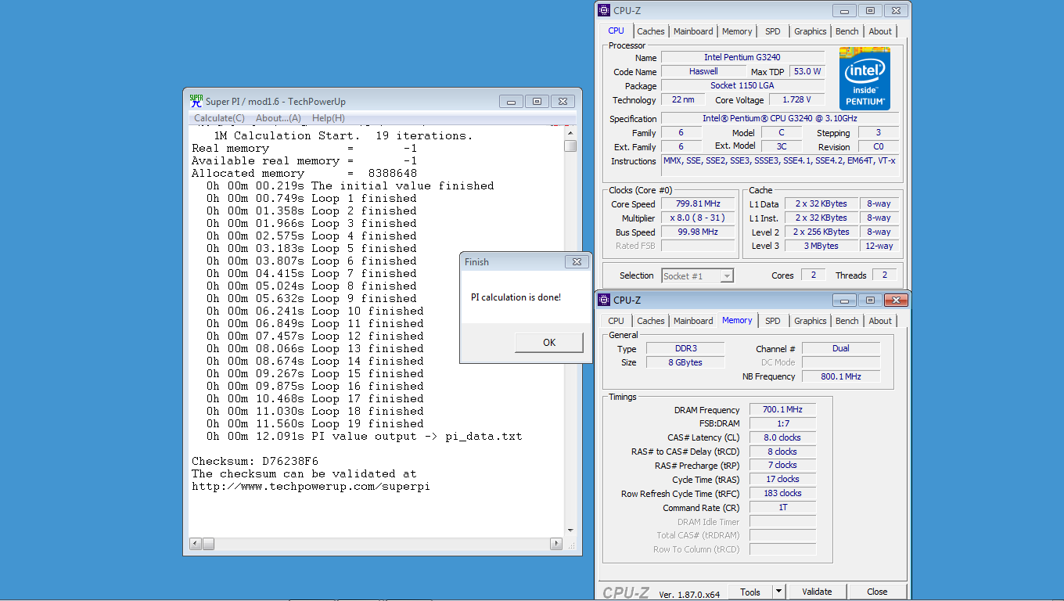Open the About...(A) menu in Super PI
Viewport: 1064px width, 601px height.
pyautogui.click(x=279, y=118)
